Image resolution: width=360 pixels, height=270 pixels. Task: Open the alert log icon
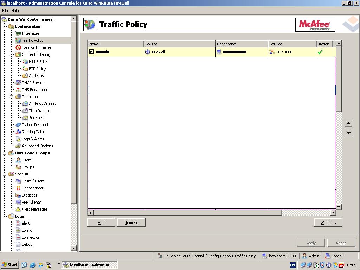click(18, 223)
